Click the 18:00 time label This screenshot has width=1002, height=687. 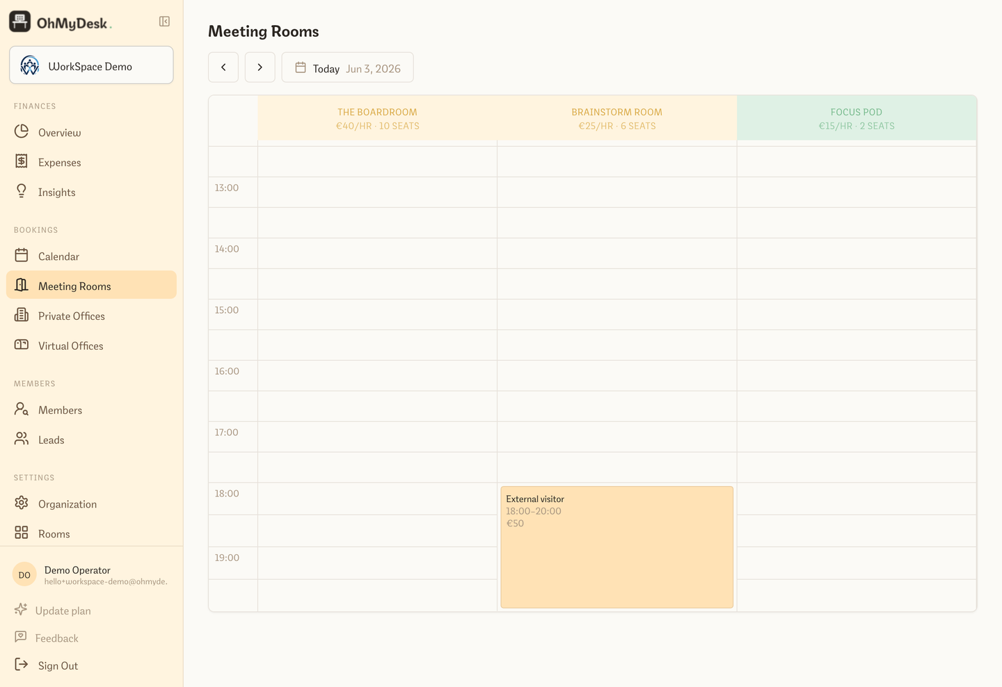227,494
